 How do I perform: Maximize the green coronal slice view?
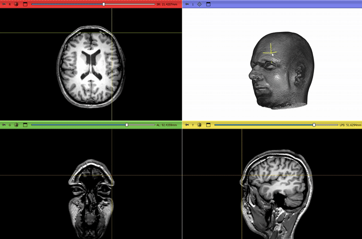[26, 125]
